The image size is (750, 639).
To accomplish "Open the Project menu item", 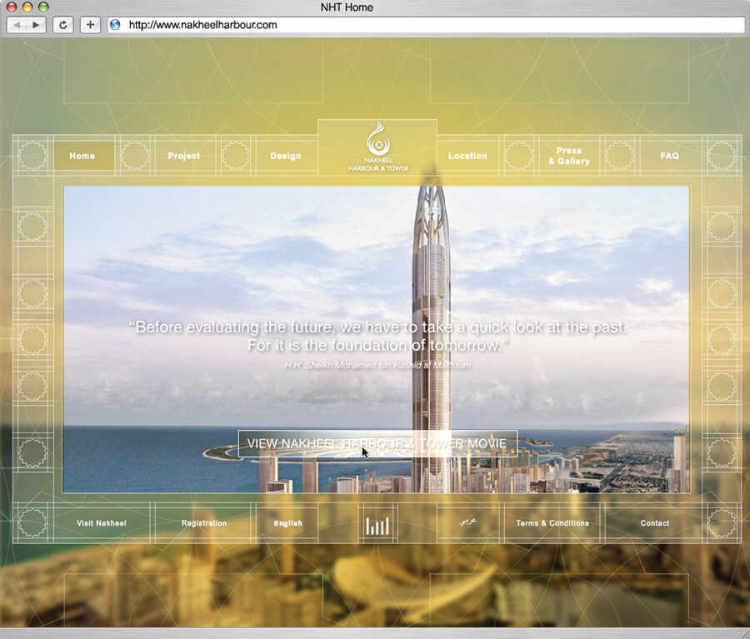I will click(183, 156).
